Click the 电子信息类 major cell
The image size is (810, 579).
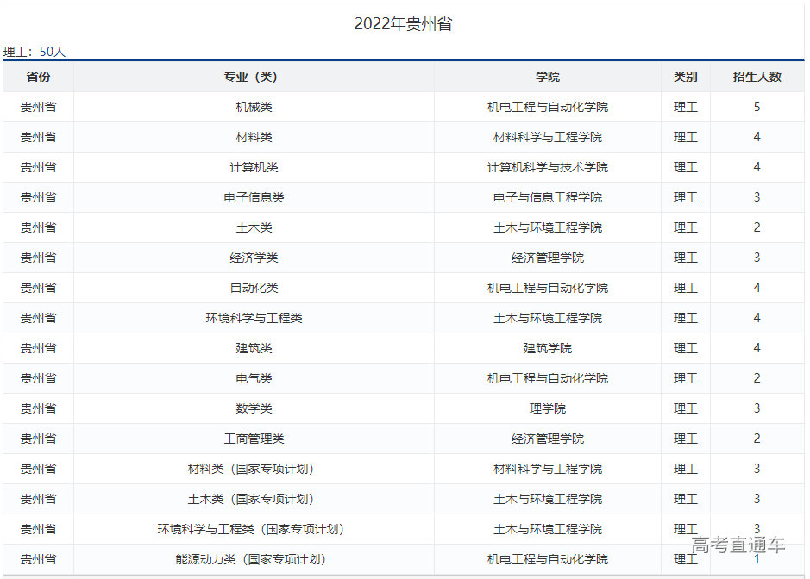(254, 197)
